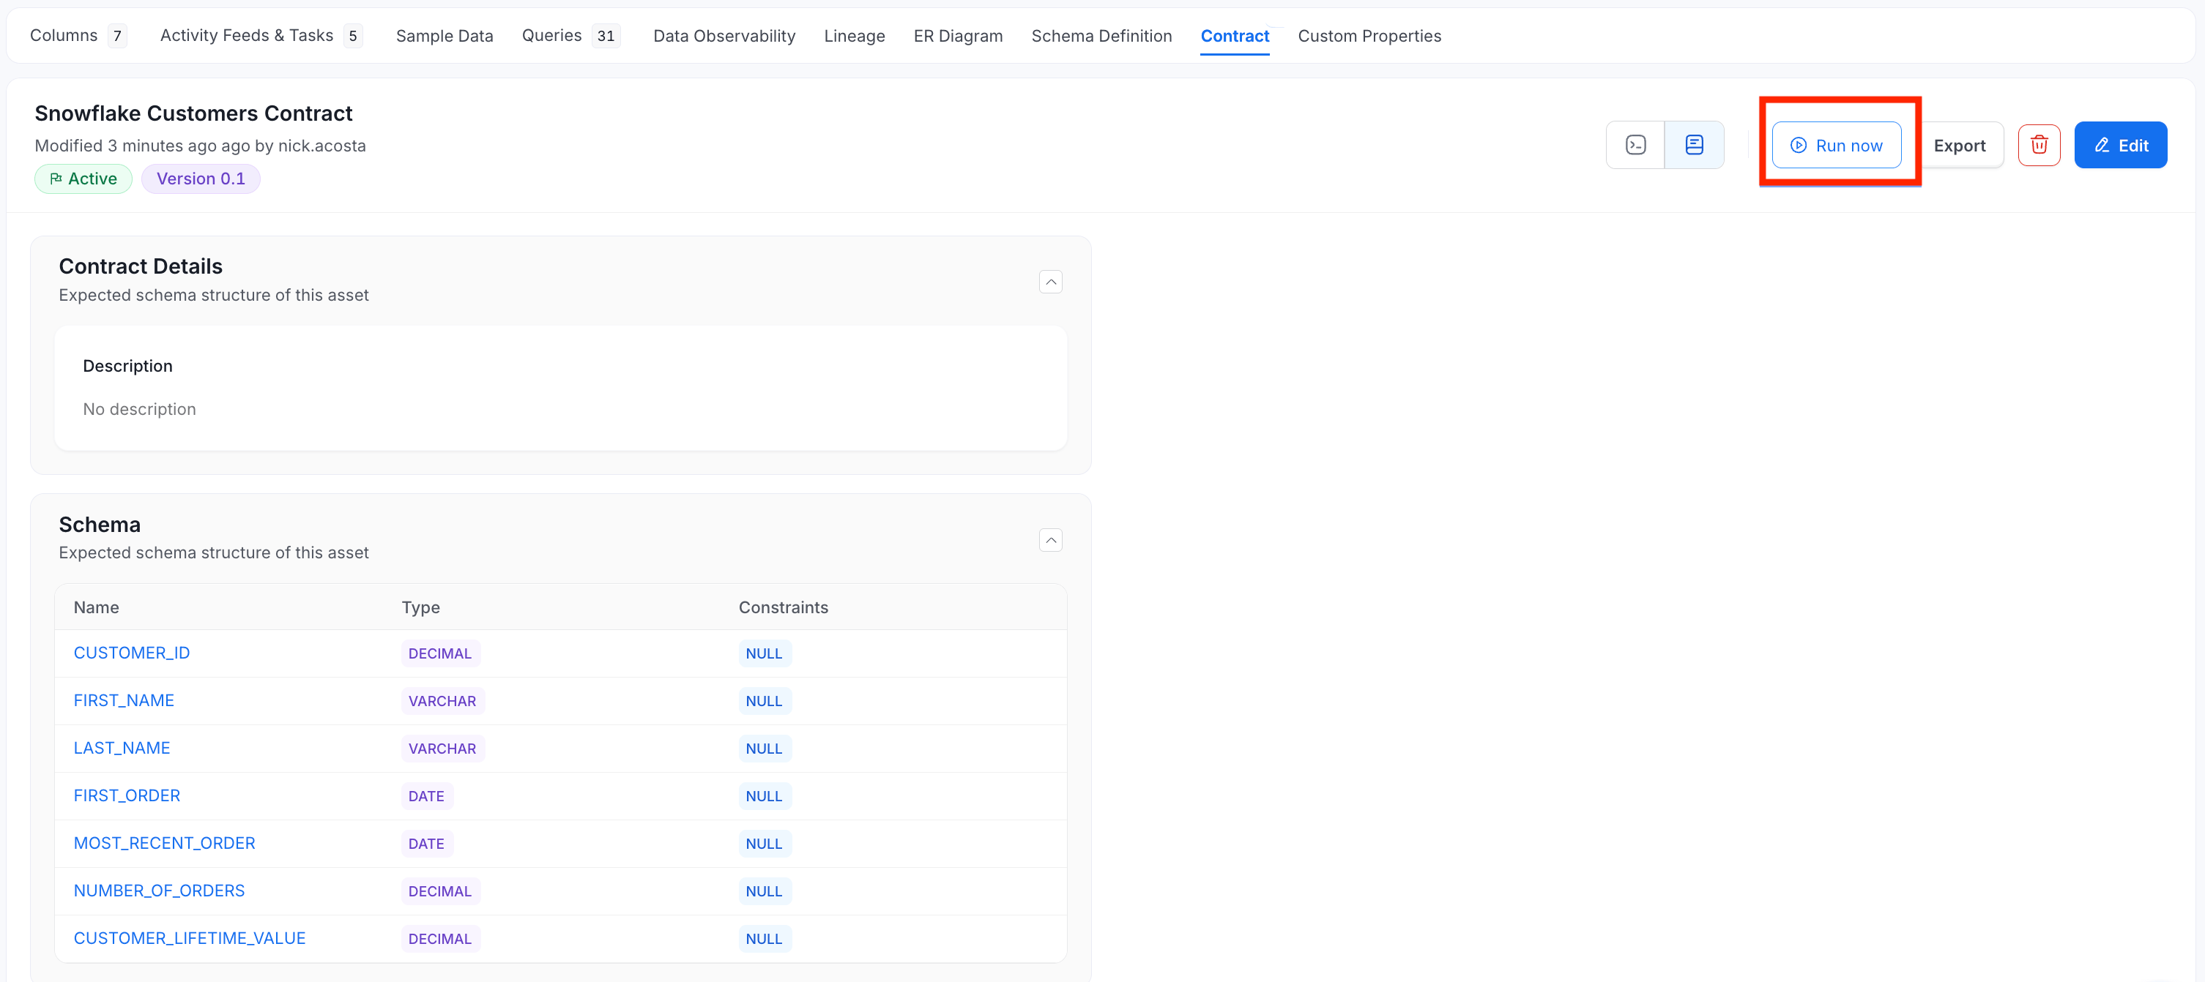Switch to YAML code view icon
The height and width of the screenshot is (982, 2205).
pyautogui.click(x=1636, y=145)
